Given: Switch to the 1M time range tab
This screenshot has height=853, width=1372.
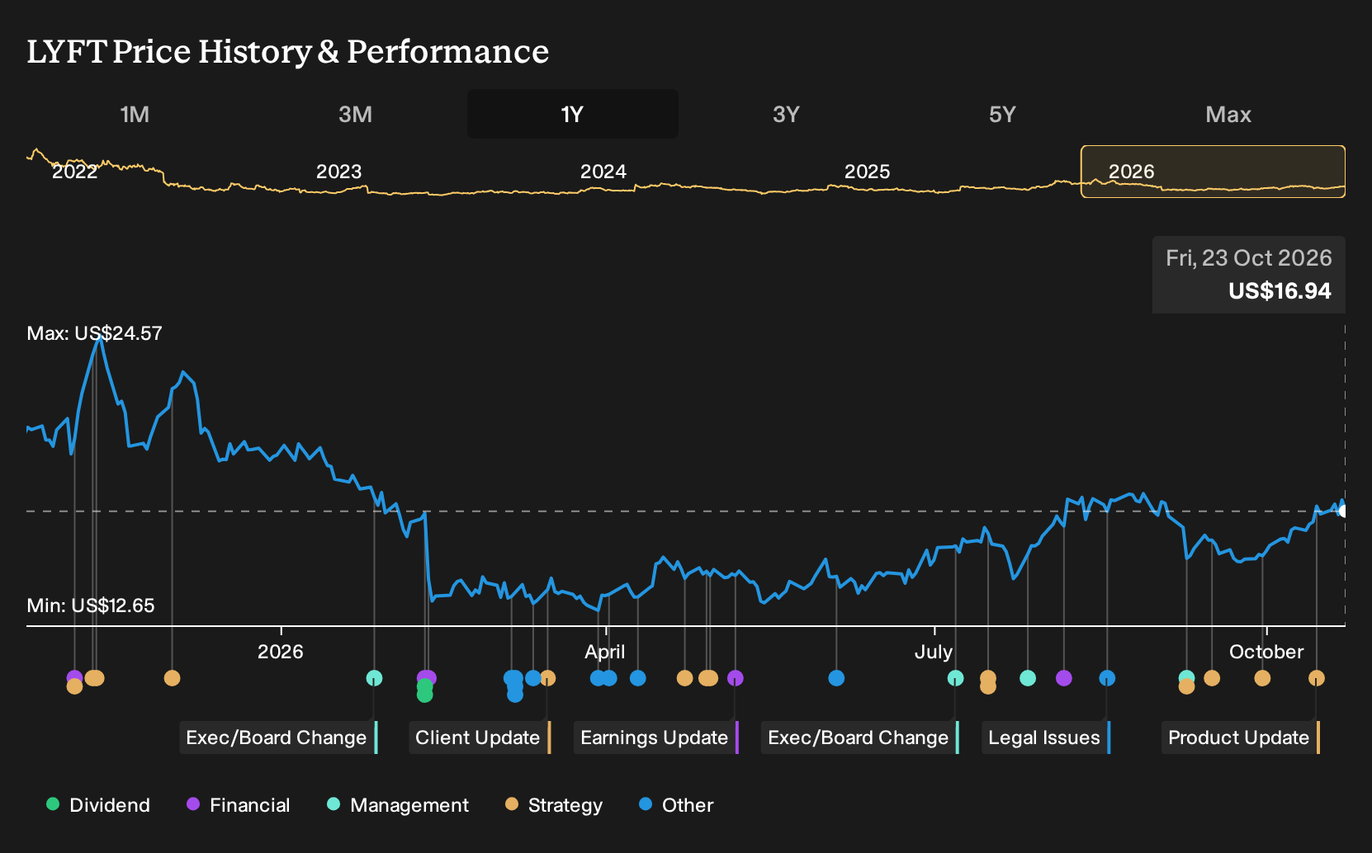Looking at the screenshot, I should click(x=135, y=114).
